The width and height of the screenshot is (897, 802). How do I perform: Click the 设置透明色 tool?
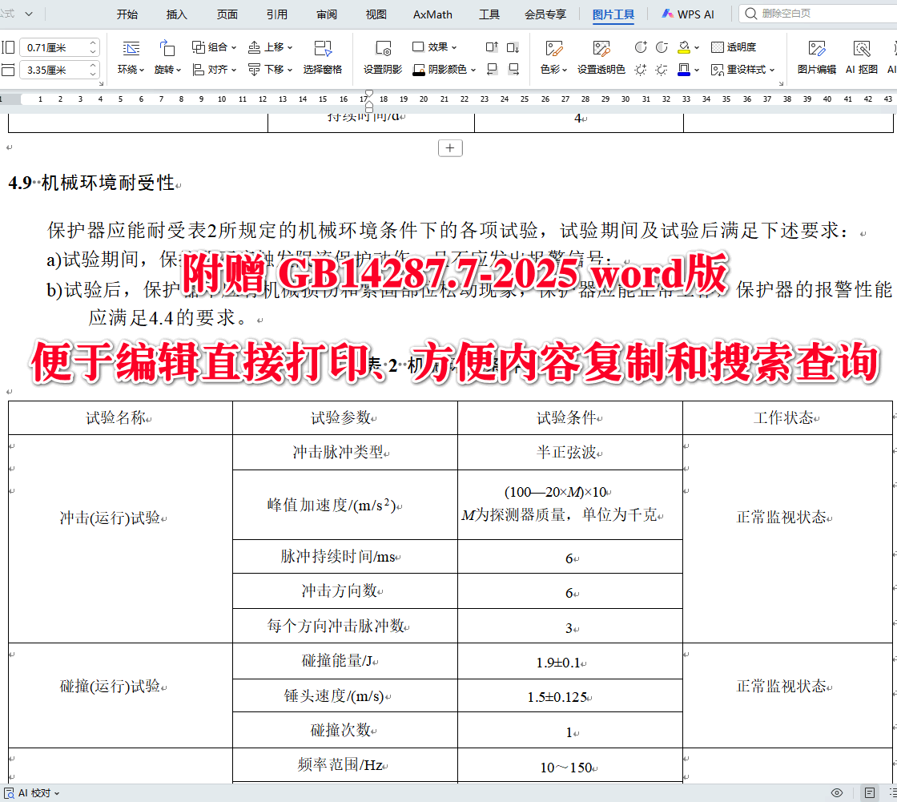601,58
